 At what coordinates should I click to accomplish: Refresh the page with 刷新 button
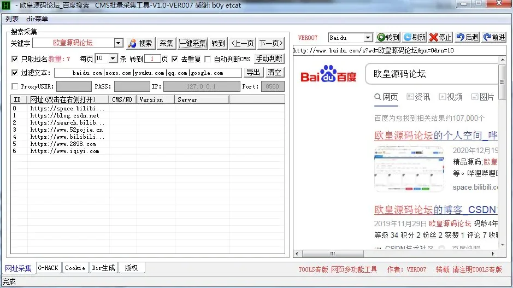tap(414, 37)
